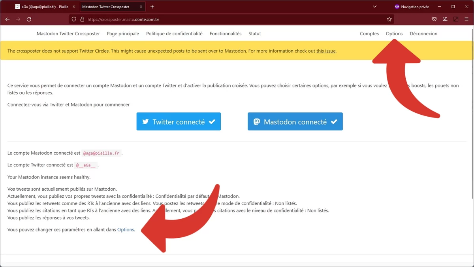Image resolution: width=474 pixels, height=267 pixels.
Task: Open Options in the top navigation bar
Action: pyautogui.click(x=394, y=34)
